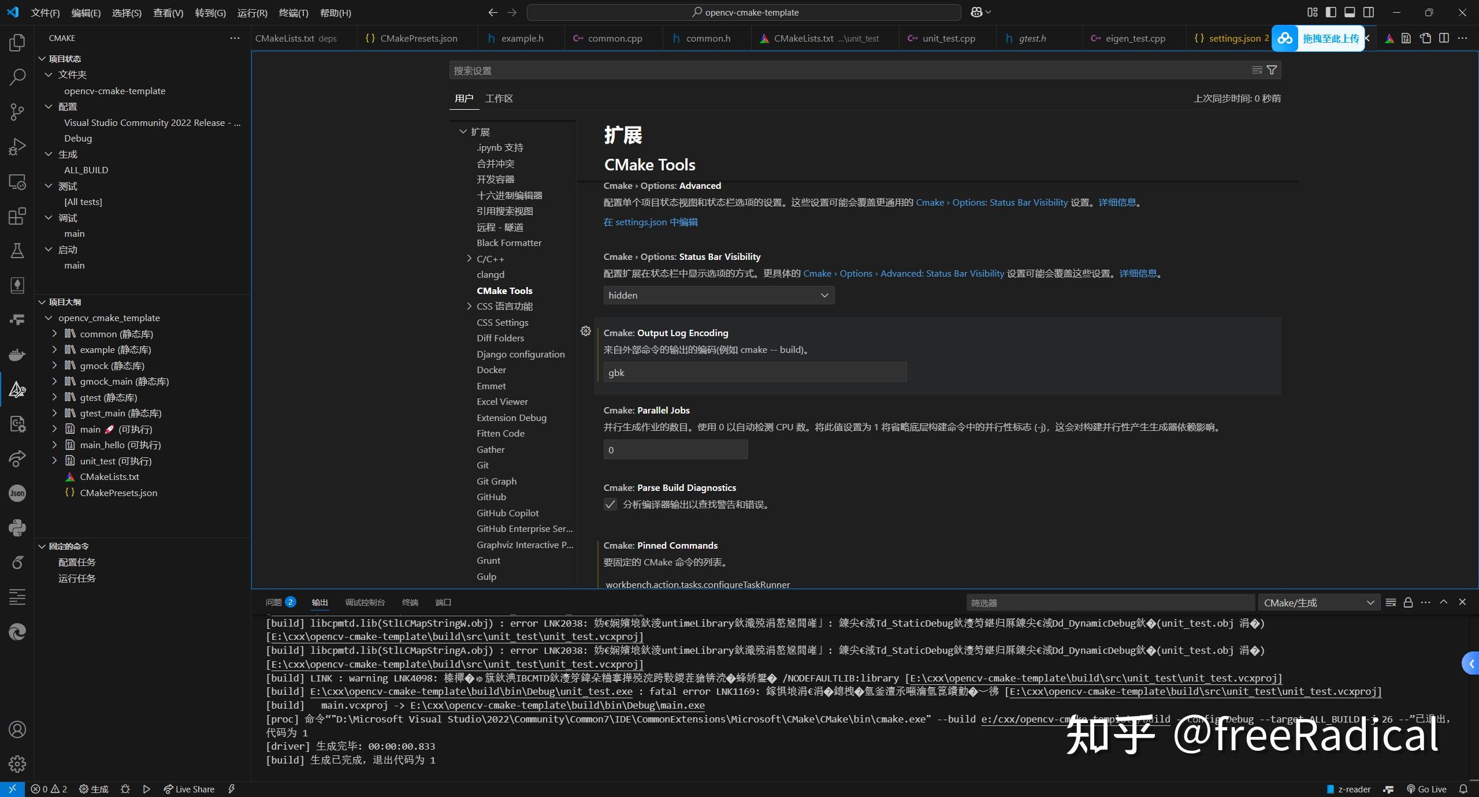Open the Source Control view
1479x797 pixels.
click(17, 111)
